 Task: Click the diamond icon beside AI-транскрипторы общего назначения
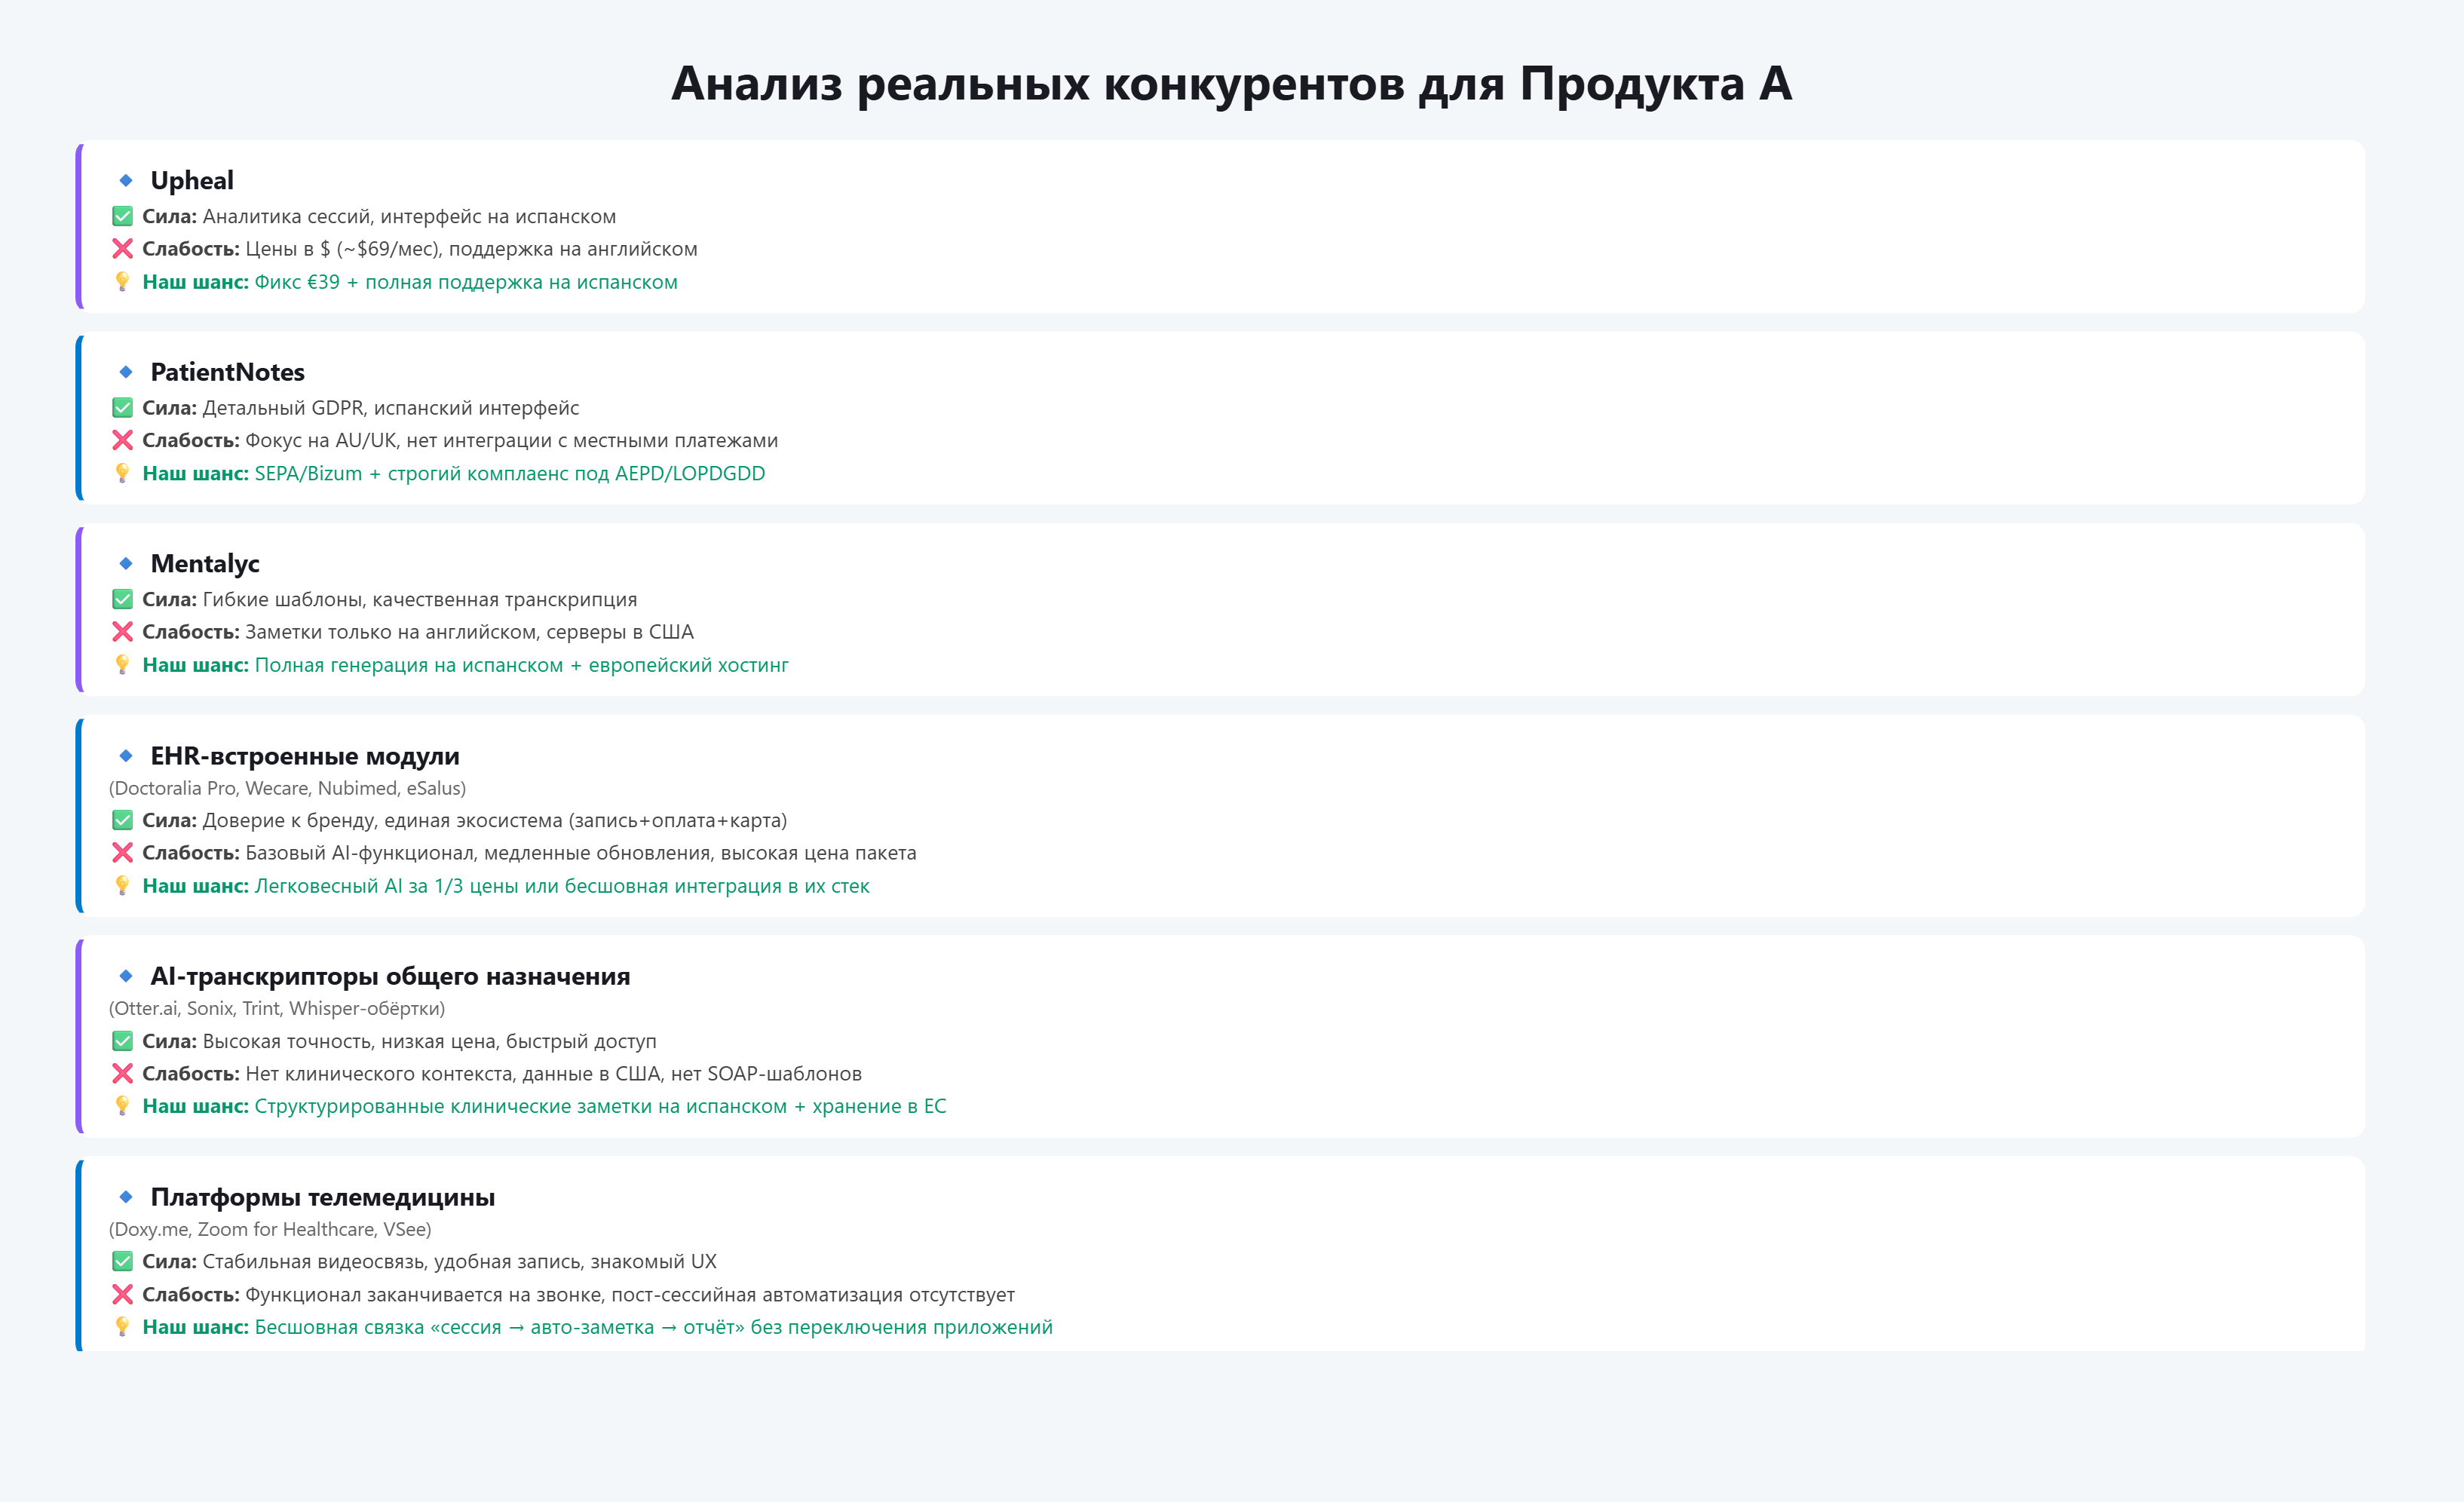pos(126,976)
